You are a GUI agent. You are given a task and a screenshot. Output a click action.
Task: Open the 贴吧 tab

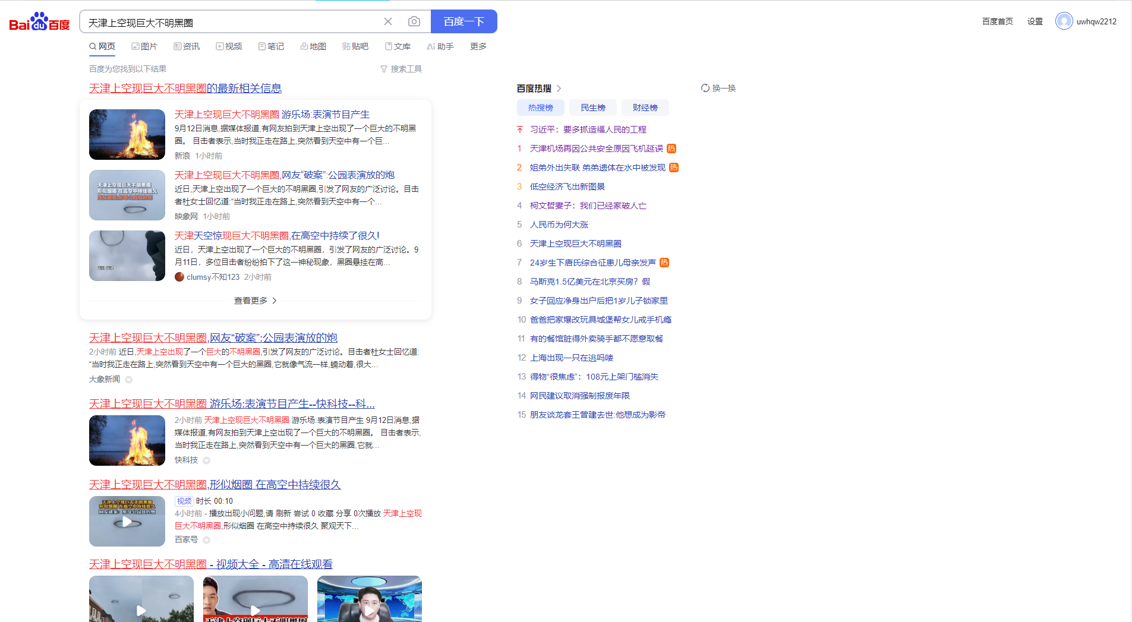[x=355, y=46]
